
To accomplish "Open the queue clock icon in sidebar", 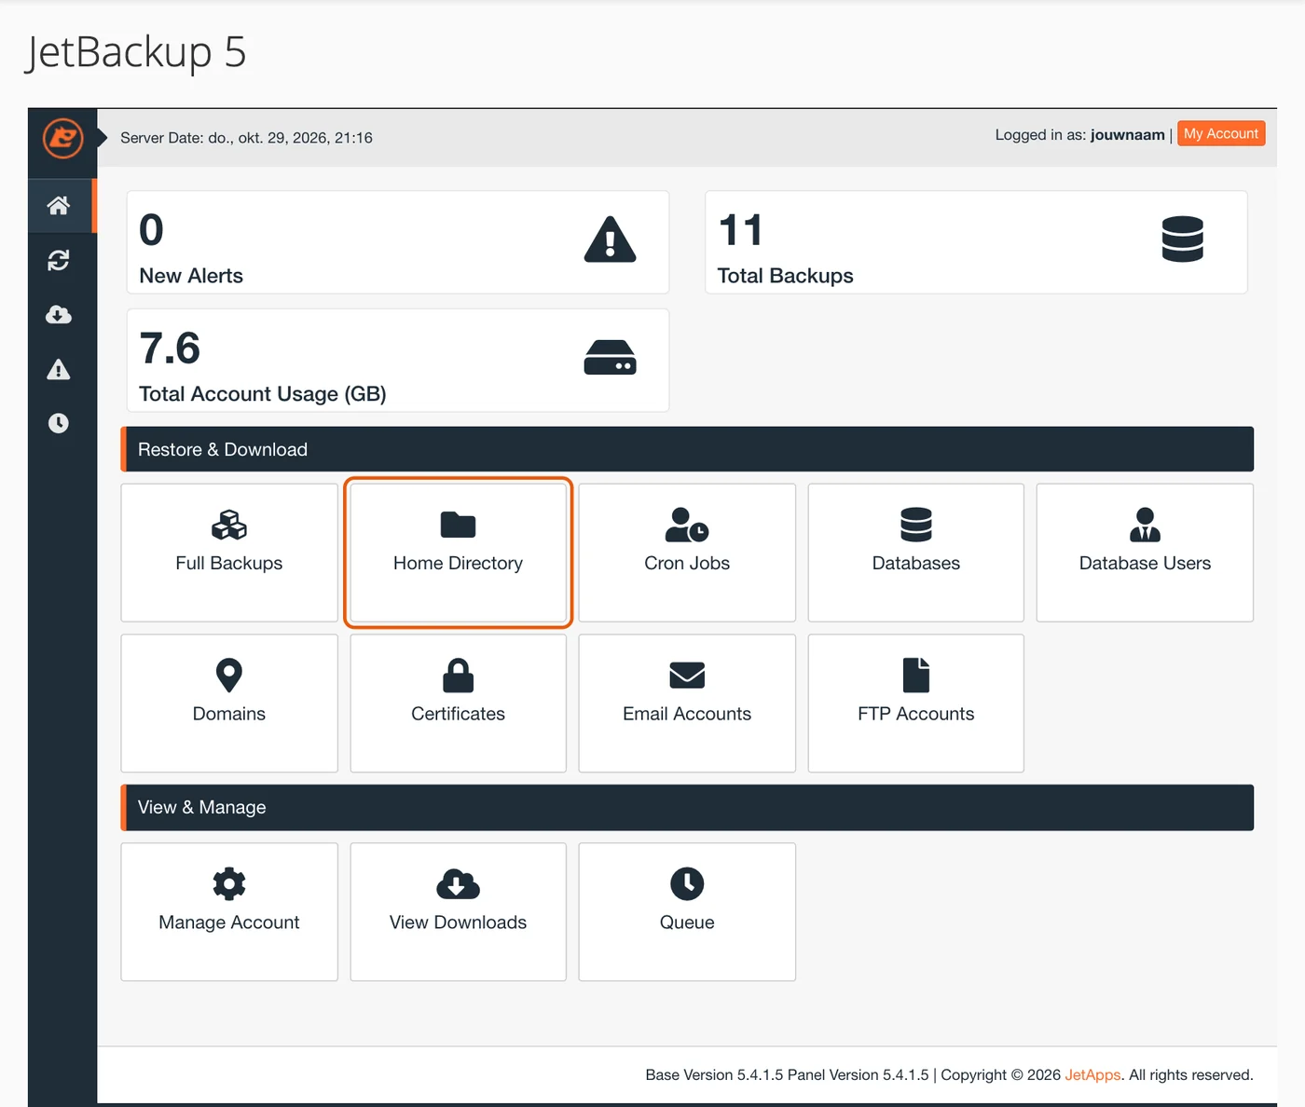I will (59, 423).
